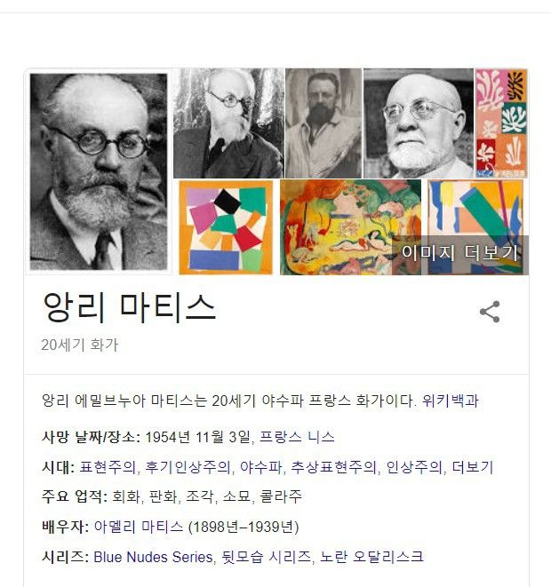Expand periods with the 더보기 link
This screenshot has width=551, height=587.
[473, 467]
